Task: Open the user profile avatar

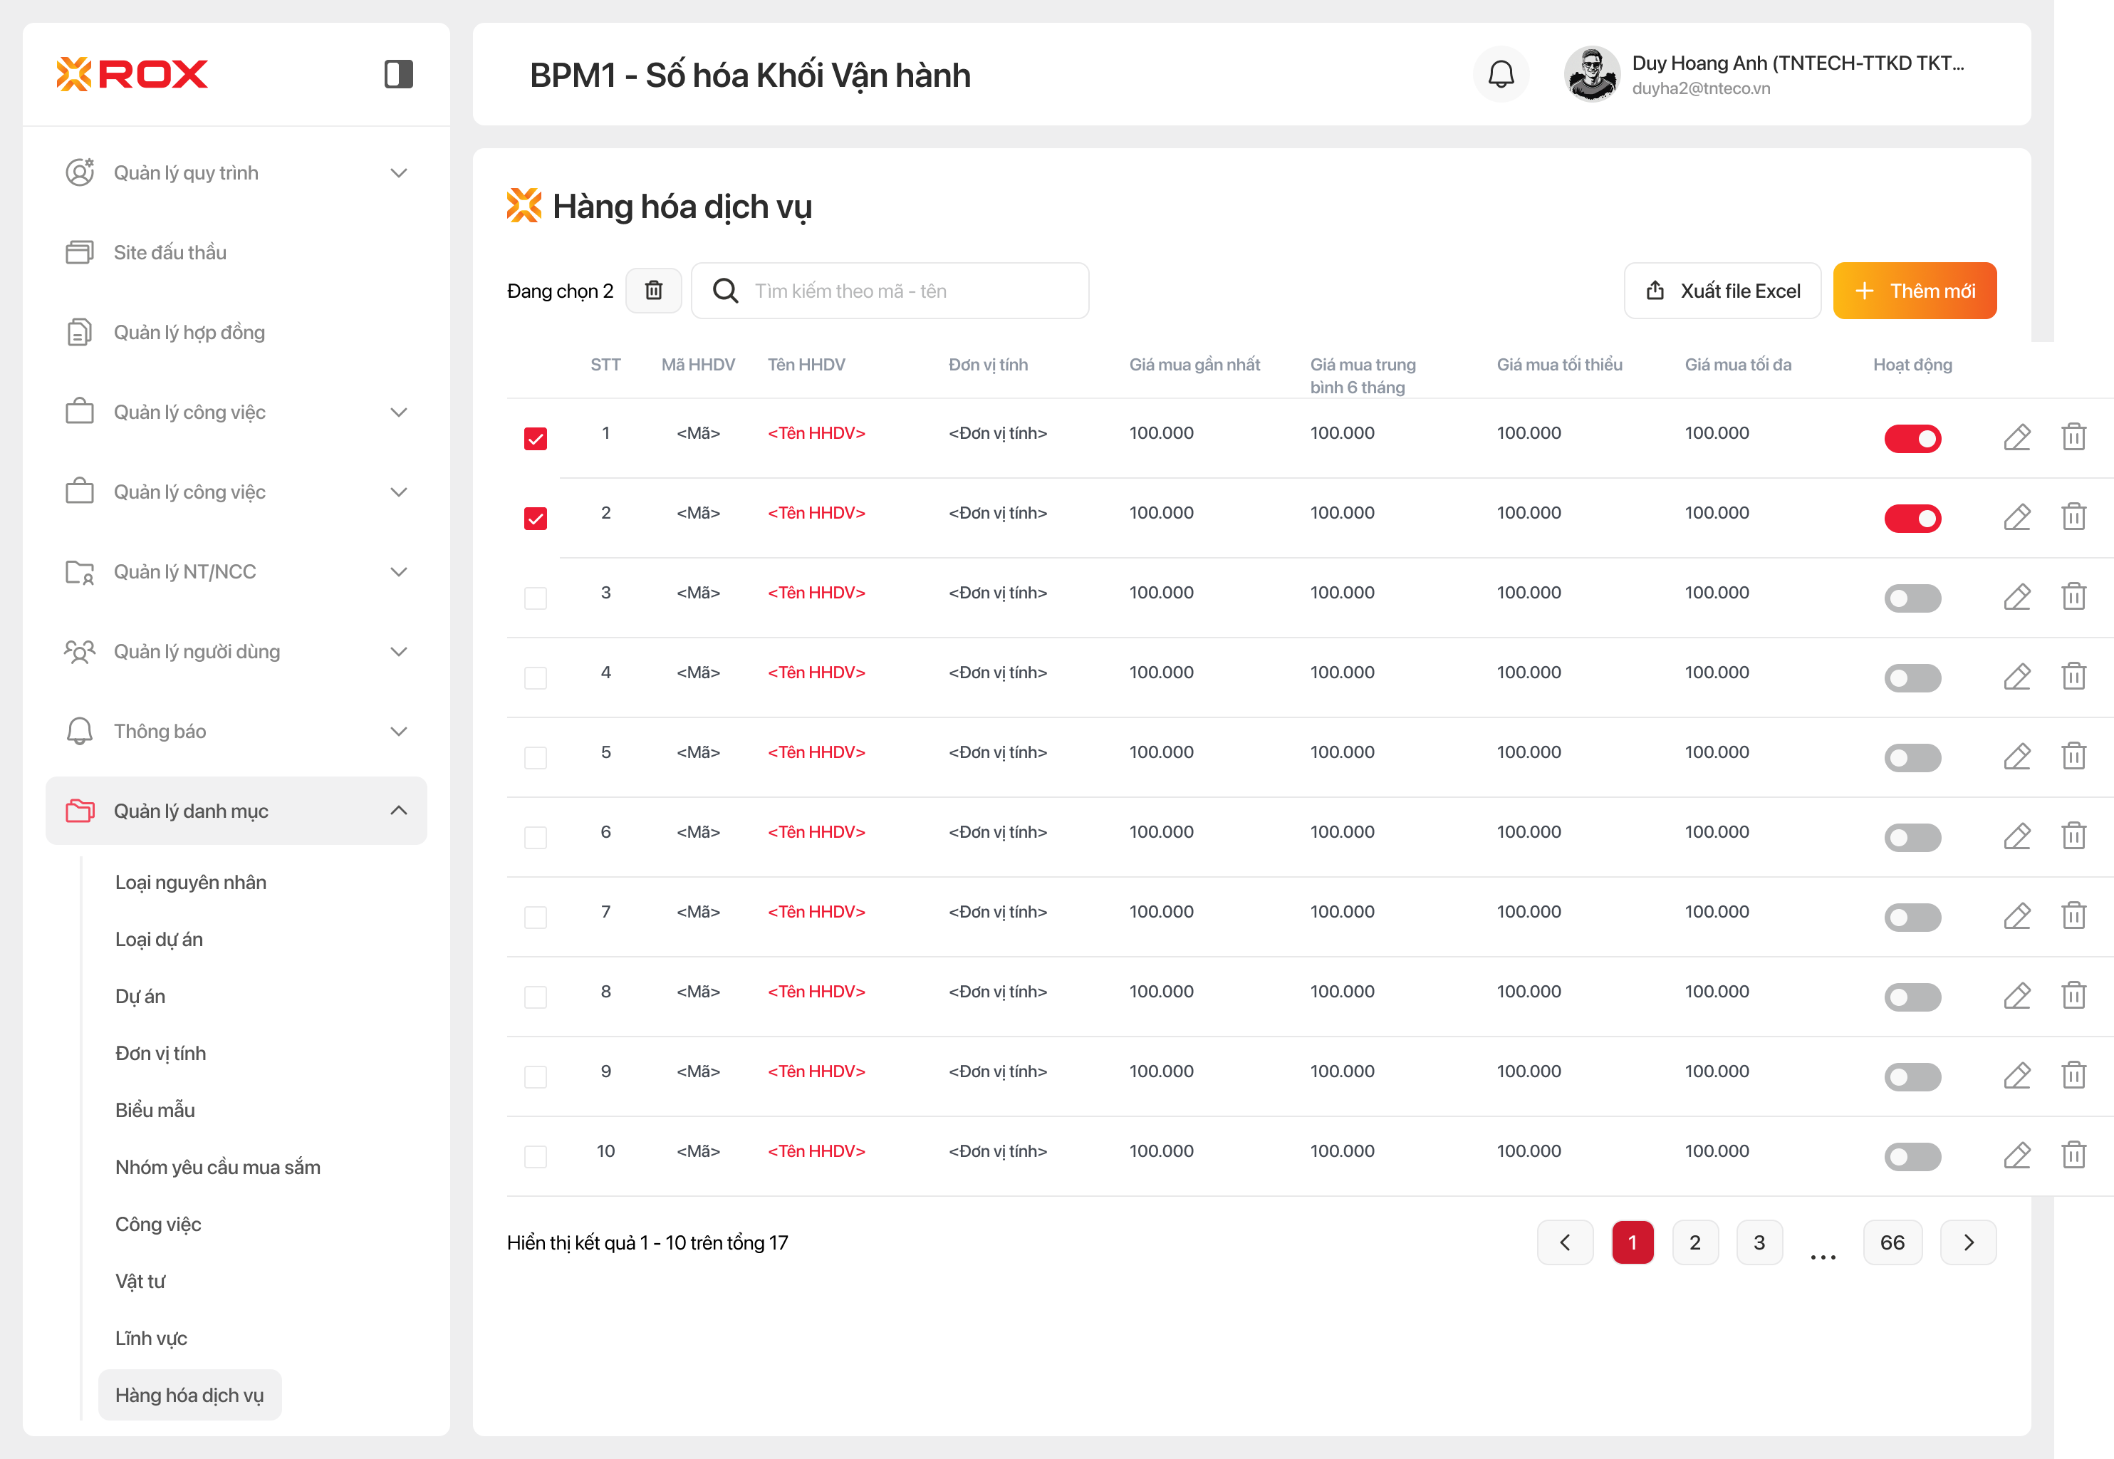Action: pyautogui.click(x=1591, y=74)
